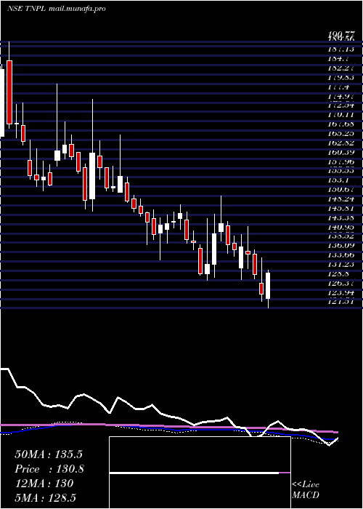
Task: Click the NSE TNPL mail.munafa.pro chart title
Action: click(x=57, y=9)
